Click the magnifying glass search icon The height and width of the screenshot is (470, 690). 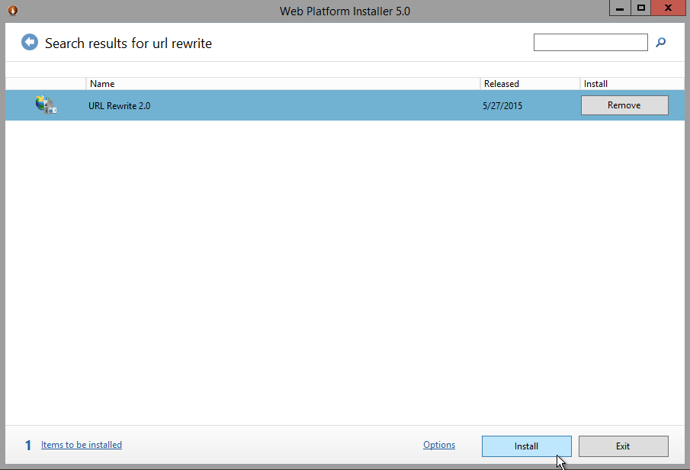click(x=661, y=43)
